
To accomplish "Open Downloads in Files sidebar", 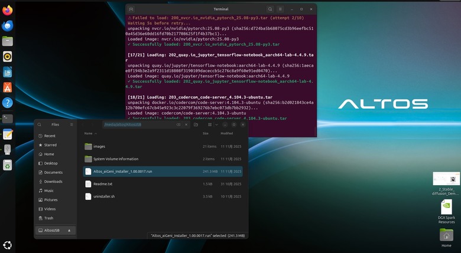I will click(56, 182).
